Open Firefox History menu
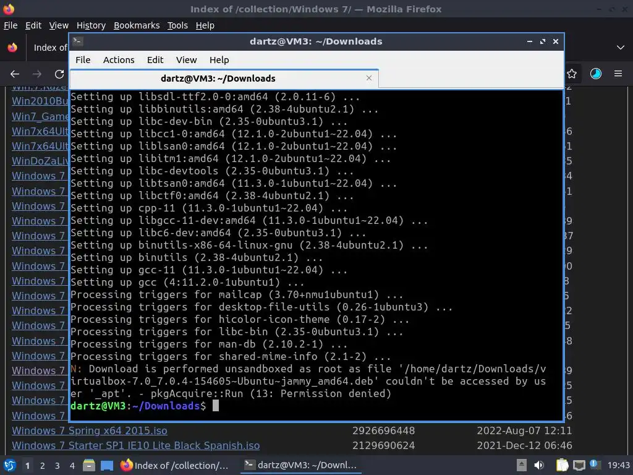This screenshot has height=475, width=633. pos(91,25)
